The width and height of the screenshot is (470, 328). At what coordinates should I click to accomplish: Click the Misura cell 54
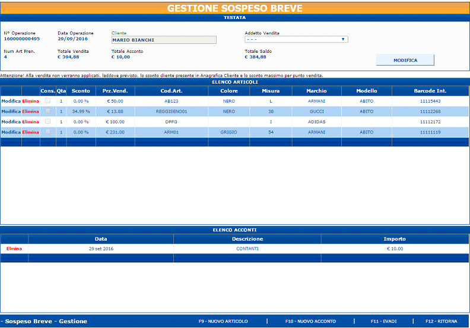tap(271, 132)
